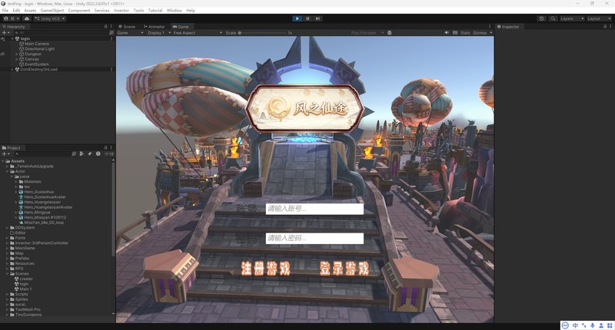This screenshot has height=330, width=615.
Task: Expand the Dungeon object in Hierarchy
Action: (x=16, y=54)
